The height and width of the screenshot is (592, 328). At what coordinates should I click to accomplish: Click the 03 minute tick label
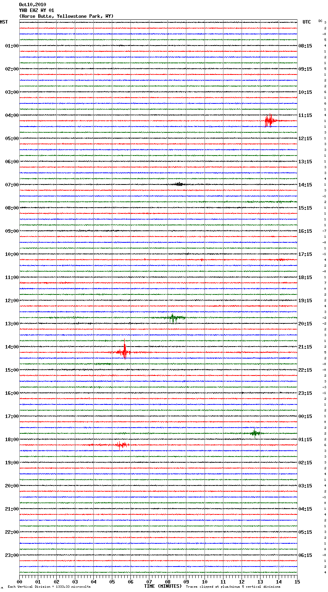coord(75,582)
